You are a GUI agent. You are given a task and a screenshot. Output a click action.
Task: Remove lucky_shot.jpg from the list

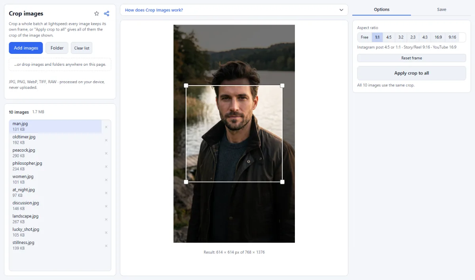click(x=106, y=232)
